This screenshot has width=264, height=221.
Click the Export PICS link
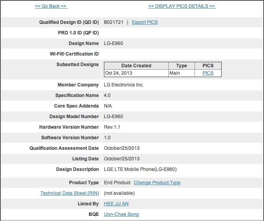pyautogui.click(x=144, y=22)
